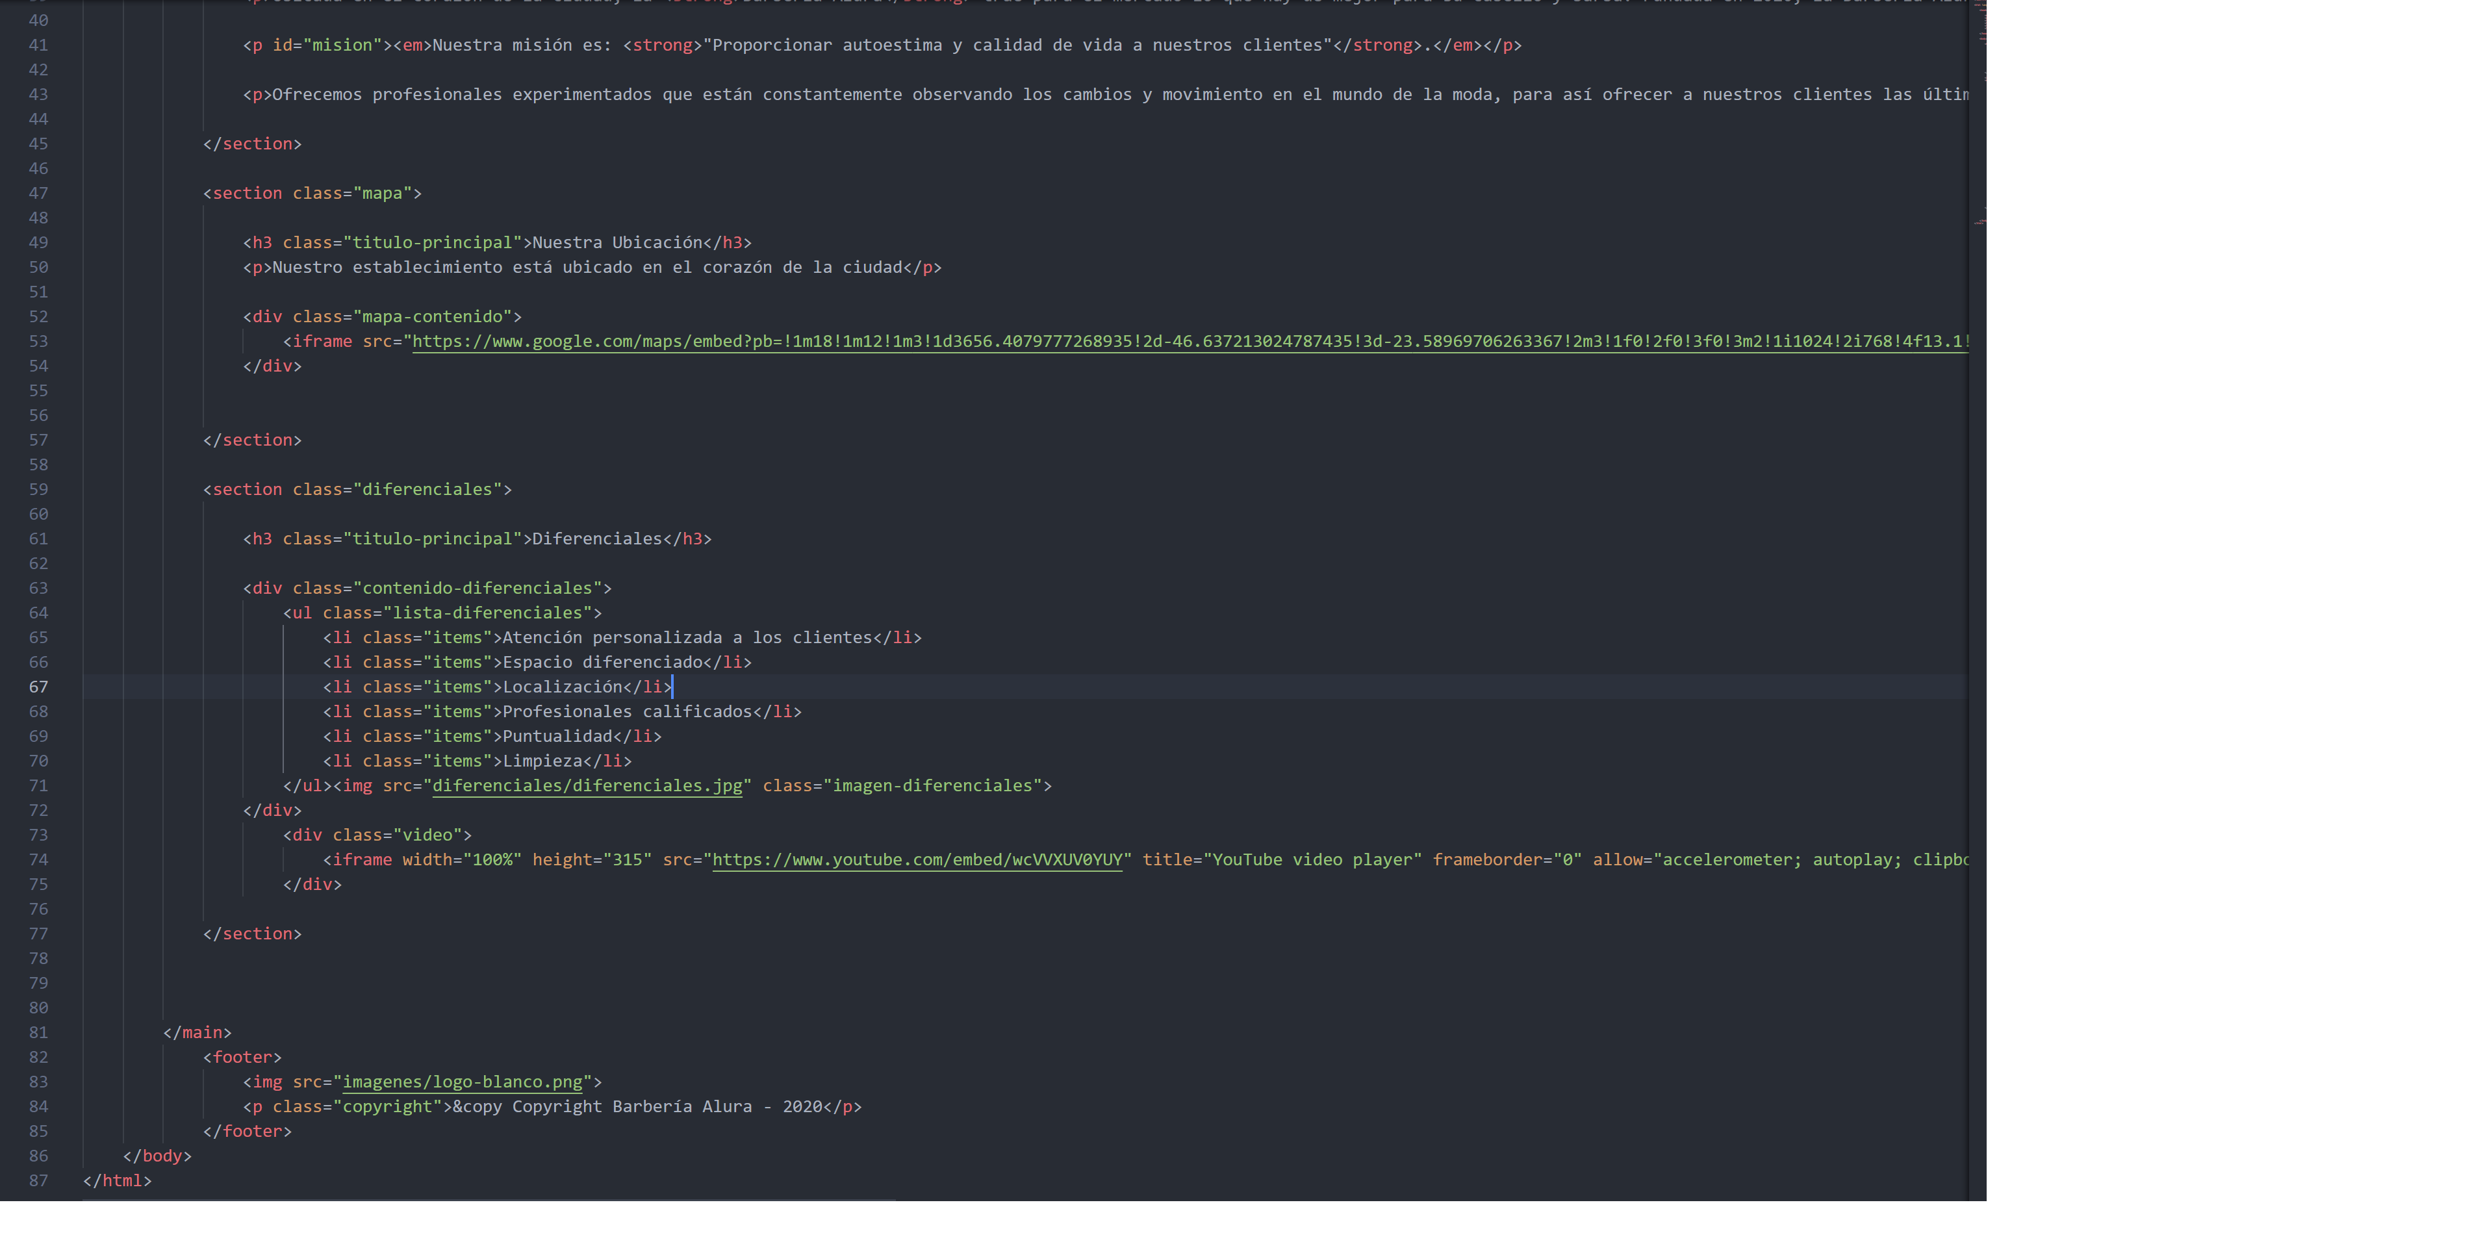Click the 'Ofrecemos profesionales experimentados' paragraph

(1106, 94)
